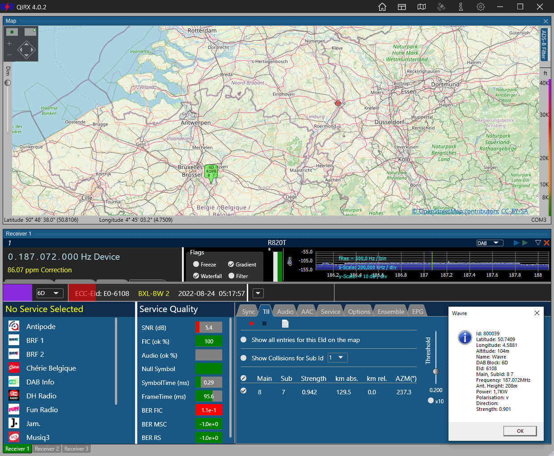Select the Musiq3 service
Screen dimensions: 554x456
(x=38, y=437)
